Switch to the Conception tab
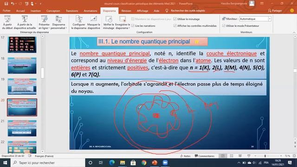This screenshot has height=167, width=297. pos(53,11)
